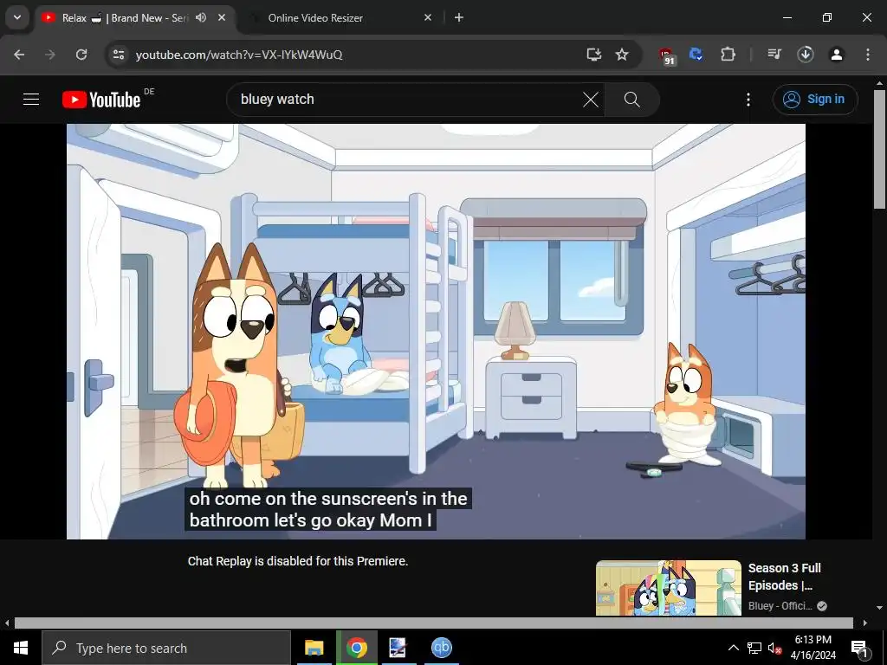Click the horizontal scrollbar right arrow
This screenshot has height=665, width=887.
coord(865,623)
